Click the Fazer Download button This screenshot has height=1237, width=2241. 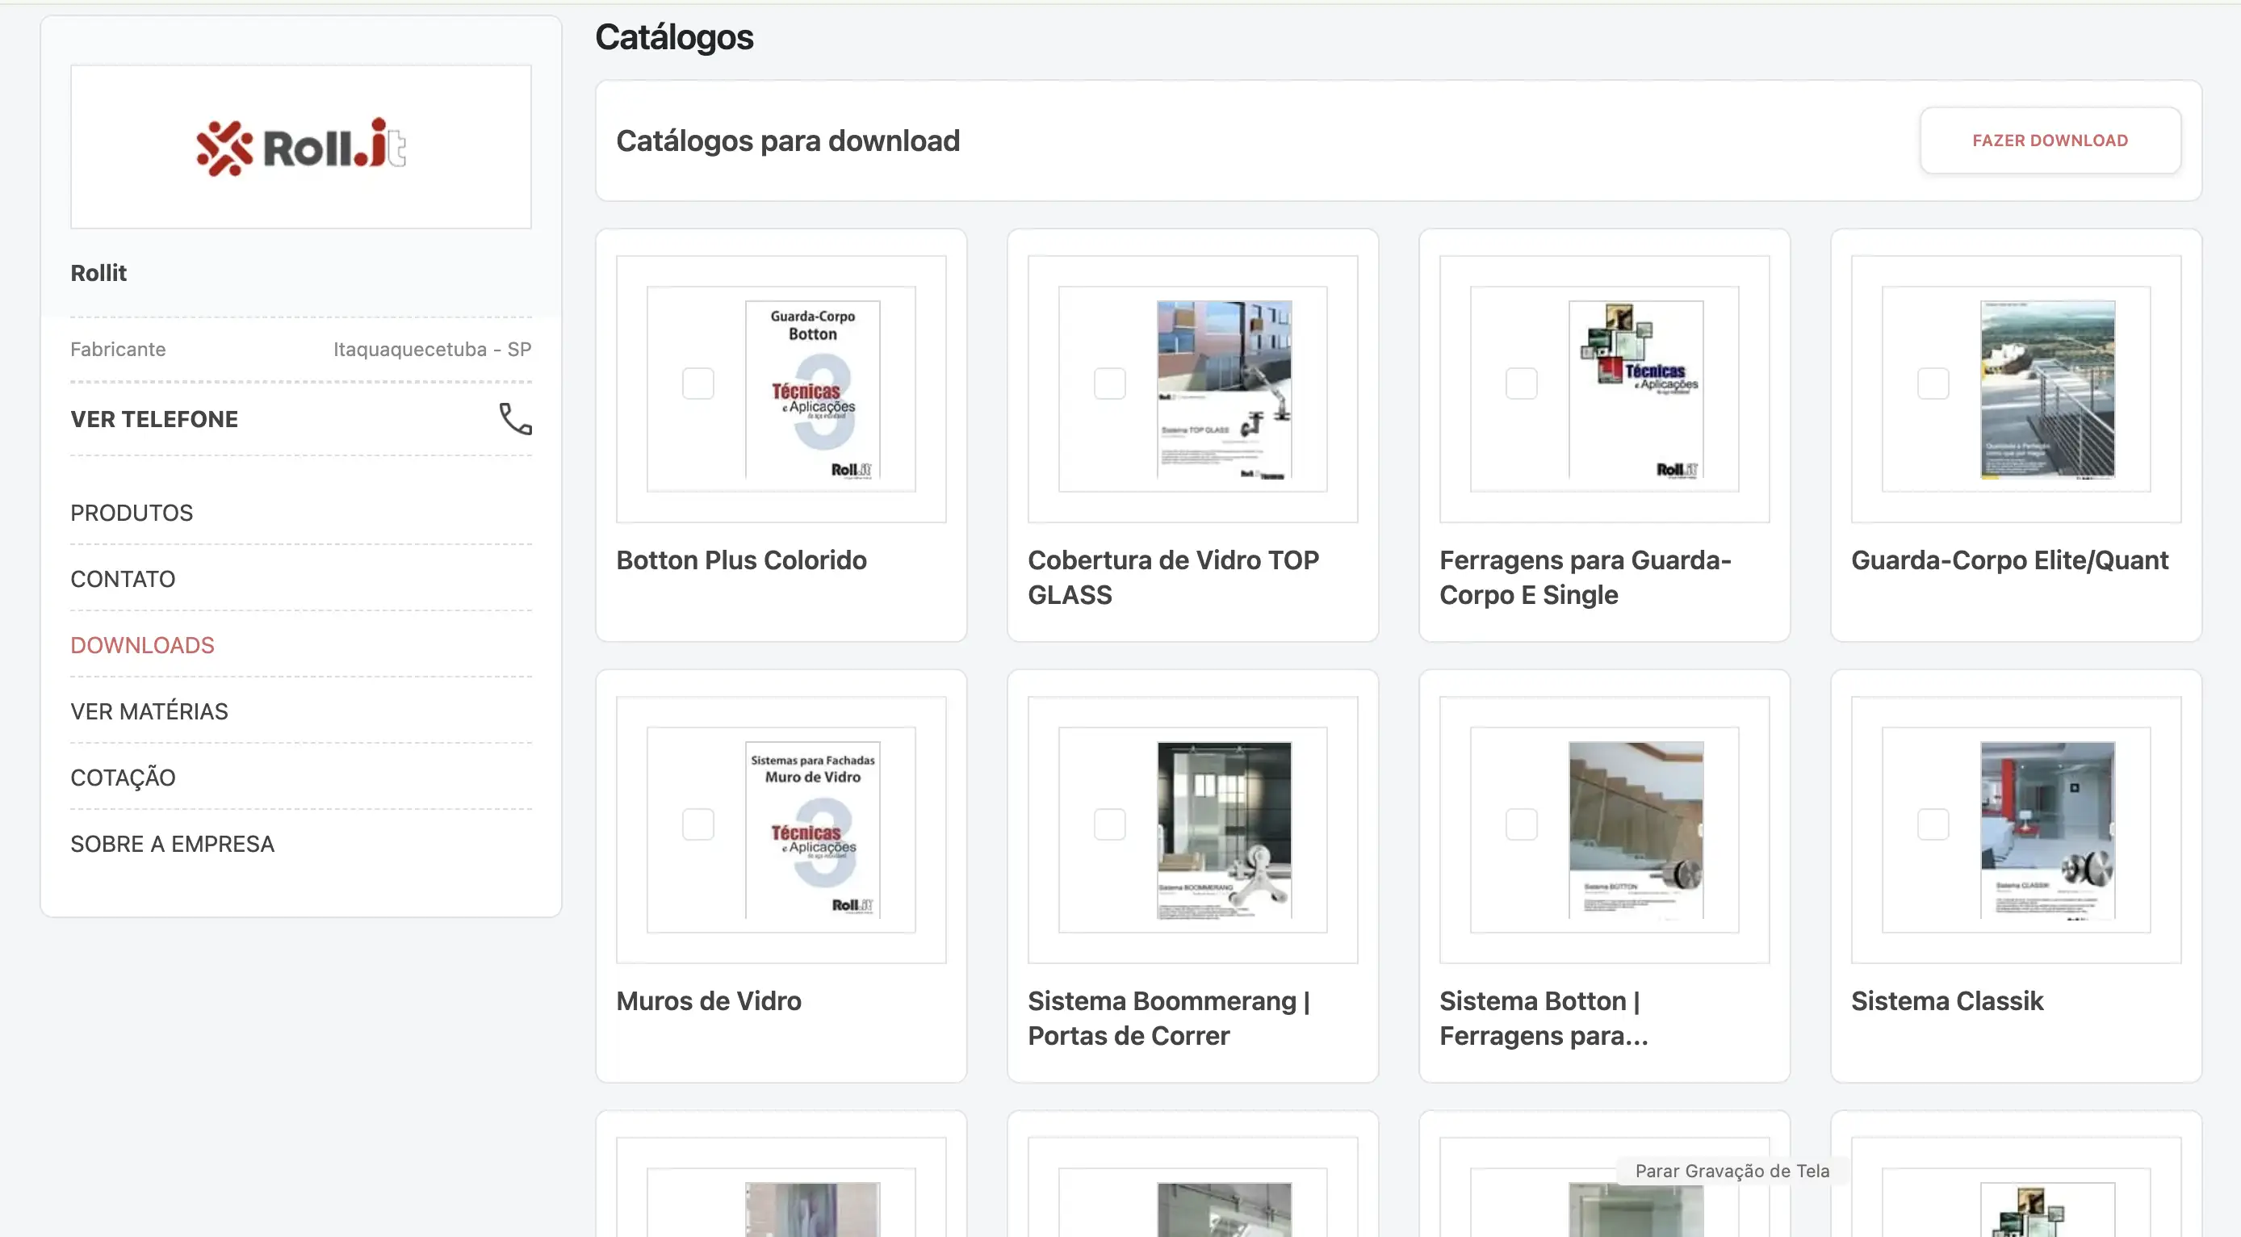2050,140
